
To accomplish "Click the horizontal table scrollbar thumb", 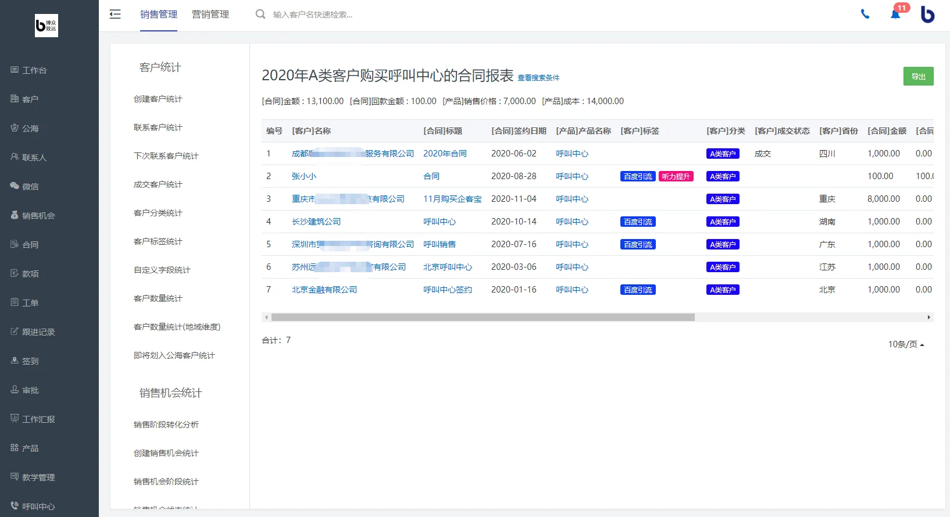I will 483,318.
